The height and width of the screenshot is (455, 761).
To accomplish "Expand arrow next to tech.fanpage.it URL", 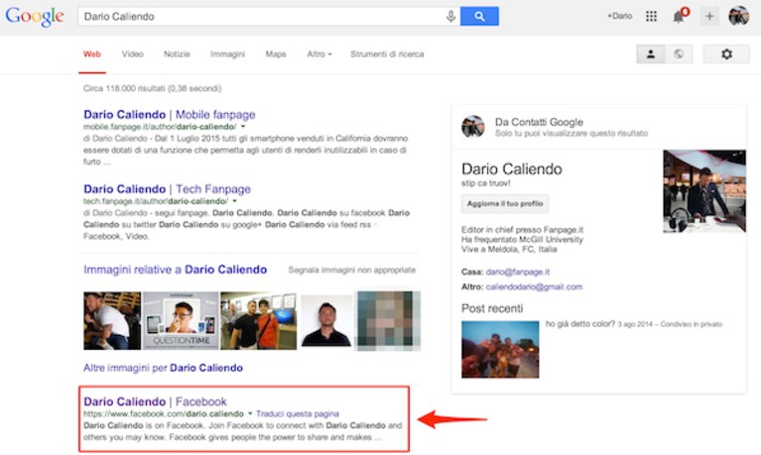I will point(234,201).
